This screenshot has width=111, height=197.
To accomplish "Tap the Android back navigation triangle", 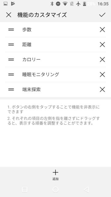I will coord(86,190).
